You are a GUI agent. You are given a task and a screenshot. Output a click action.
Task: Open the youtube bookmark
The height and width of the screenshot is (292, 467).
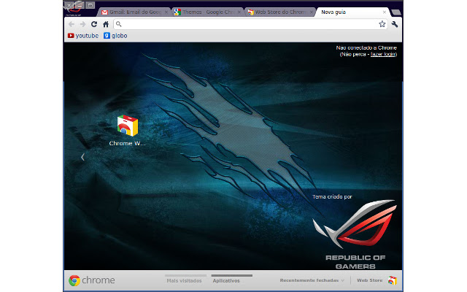[83, 36]
